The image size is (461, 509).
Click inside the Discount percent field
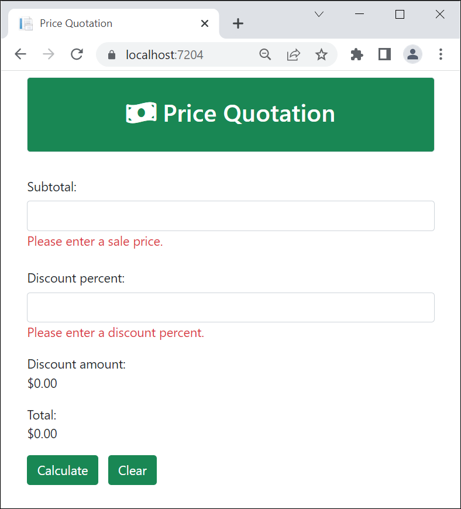230,307
